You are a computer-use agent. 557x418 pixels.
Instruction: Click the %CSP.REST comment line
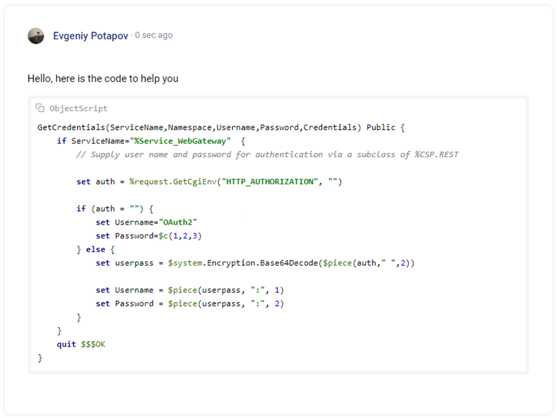[267, 155]
